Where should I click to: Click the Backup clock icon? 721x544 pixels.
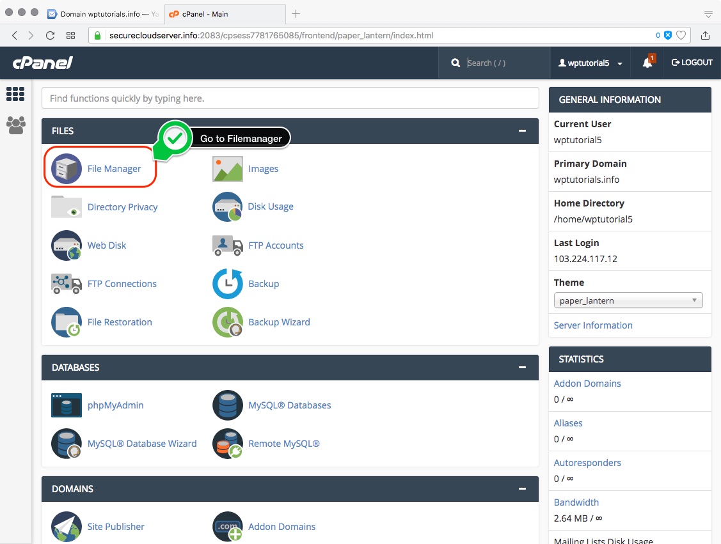point(227,283)
